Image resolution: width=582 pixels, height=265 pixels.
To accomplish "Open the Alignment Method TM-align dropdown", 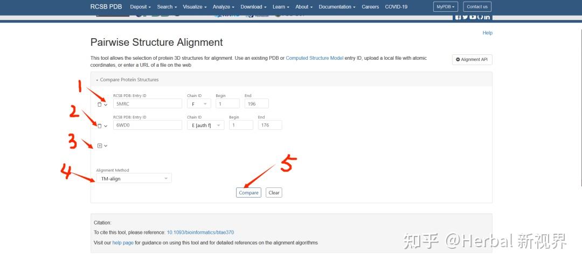I will [x=134, y=178].
